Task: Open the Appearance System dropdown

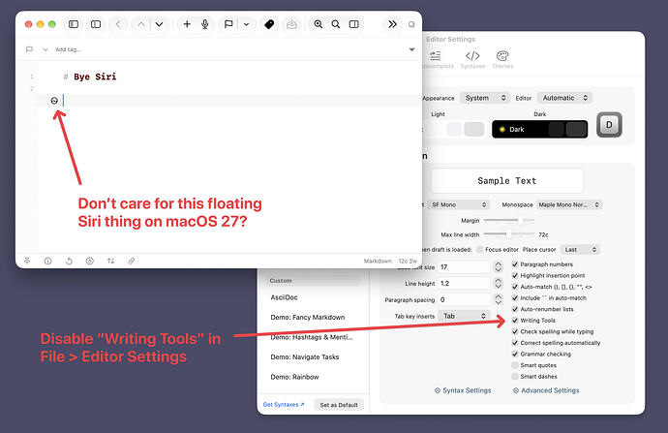Action: pos(485,98)
